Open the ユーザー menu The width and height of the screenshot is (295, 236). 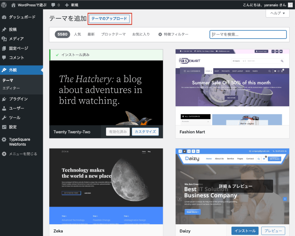click(x=21, y=109)
